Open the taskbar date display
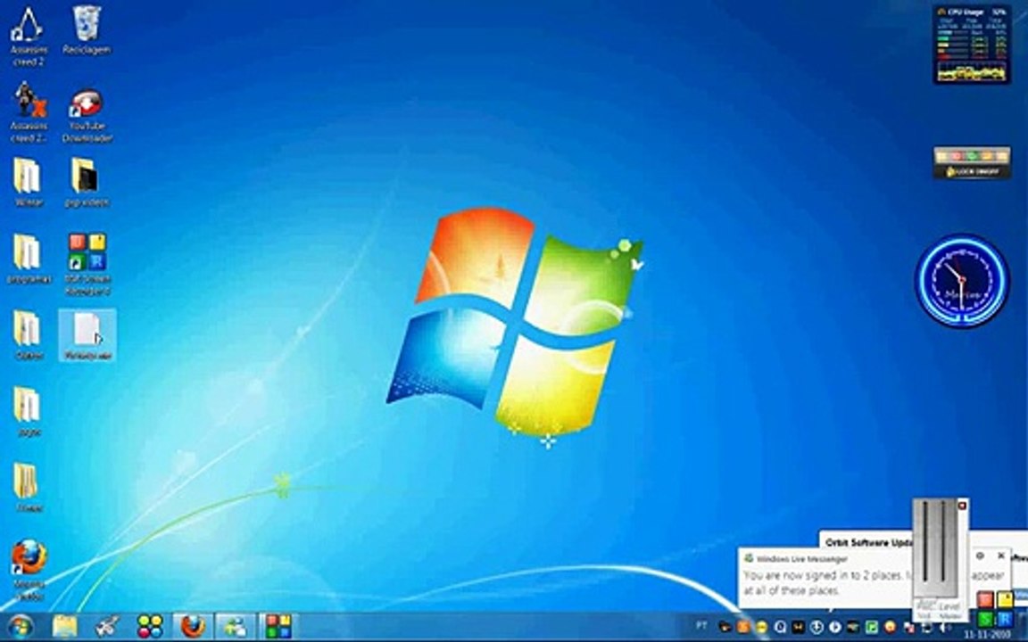The height and width of the screenshot is (642, 1028). tap(987, 634)
